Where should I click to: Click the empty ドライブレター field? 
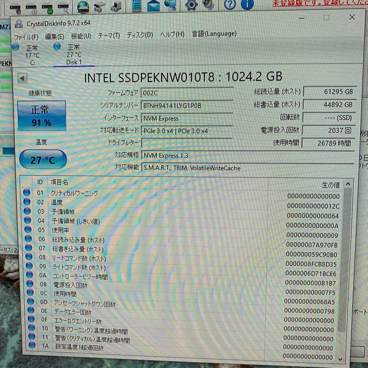click(x=187, y=143)
